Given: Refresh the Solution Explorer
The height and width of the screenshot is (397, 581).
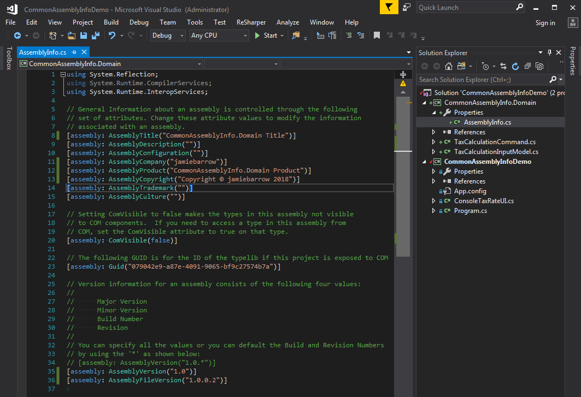Looking at the screenshot, I should [x=515, y=66].
